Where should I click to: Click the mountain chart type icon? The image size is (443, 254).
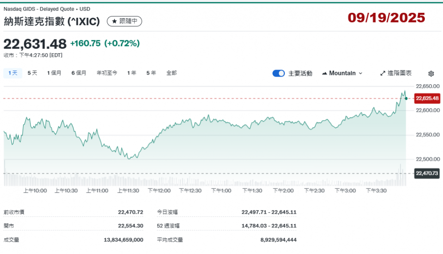[324, 73]
